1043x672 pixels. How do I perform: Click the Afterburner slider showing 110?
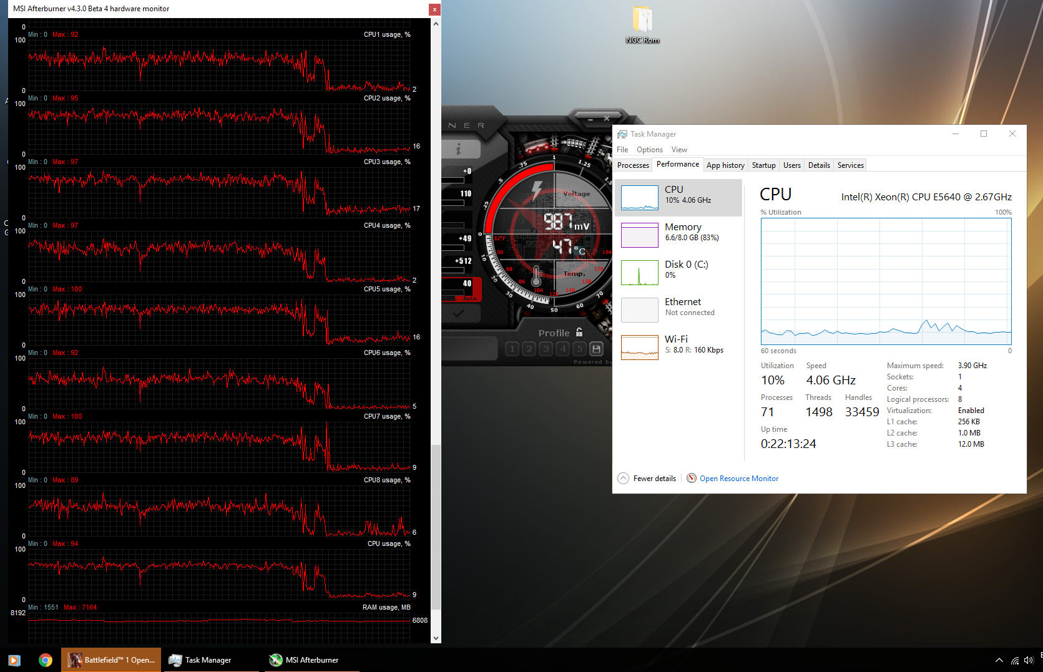click(453, 202)
